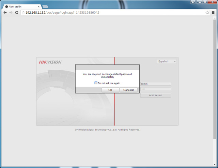This screenshot has width=218, height=168.
Task: Maximize the browser window
Action: click(205, 2)
